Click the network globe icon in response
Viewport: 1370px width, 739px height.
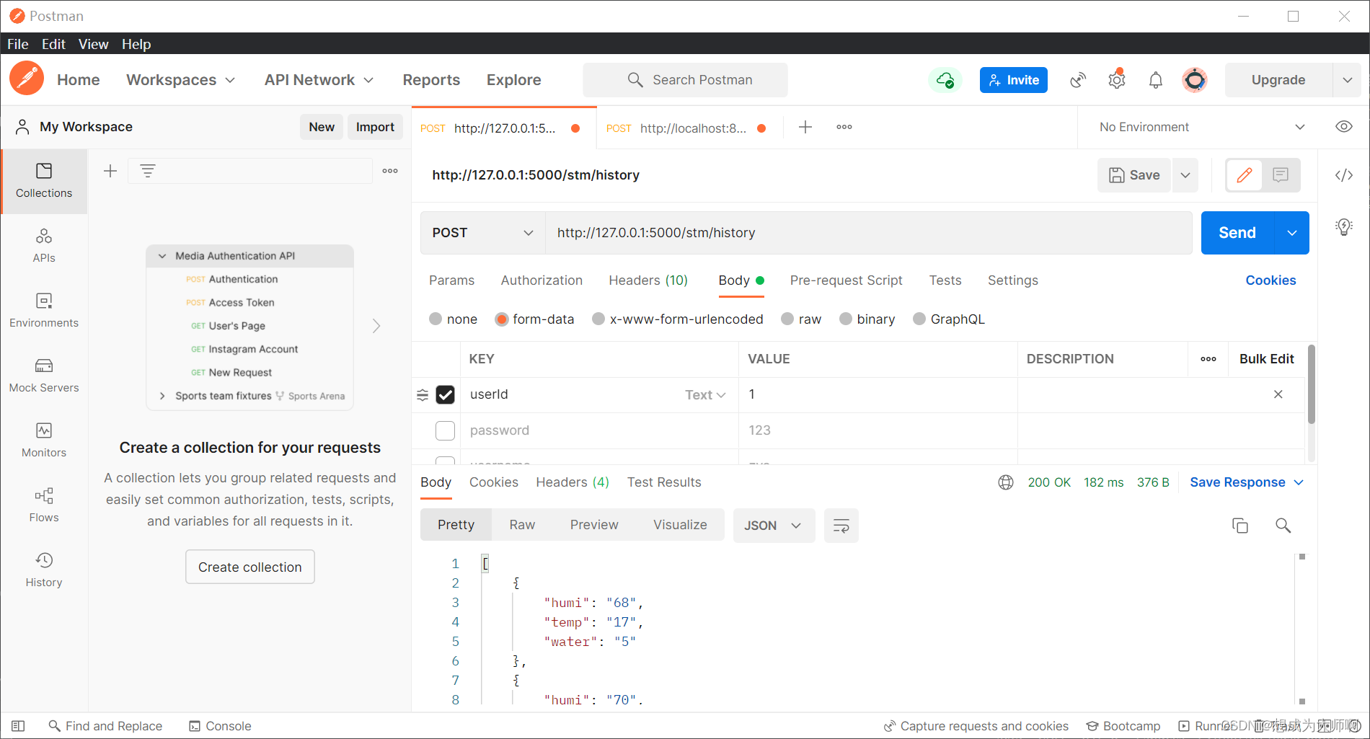click(1006, 482)
